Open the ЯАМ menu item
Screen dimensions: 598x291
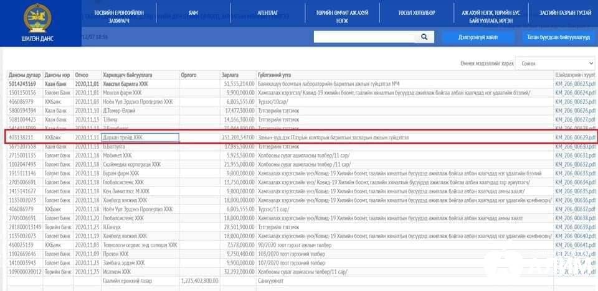pos(193,13)
